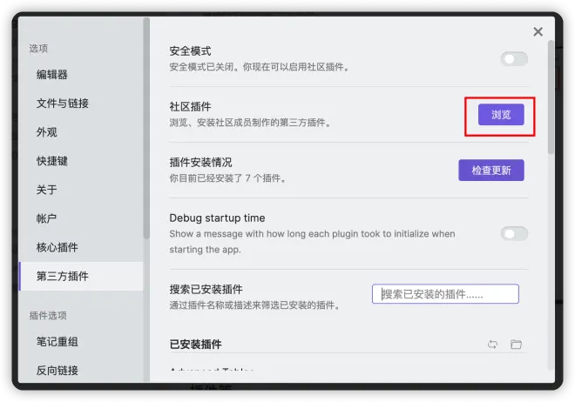Go to 快捷键 settings

[81, 161]
